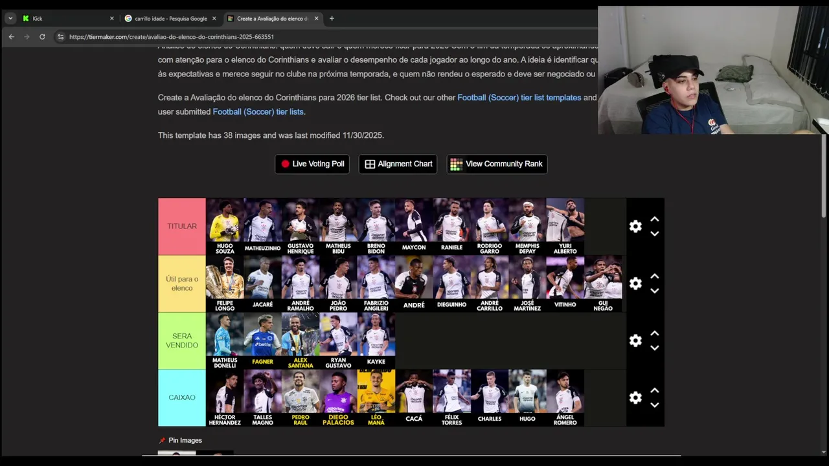The width and height of the screenshot is (829, 466).
Task: Select Léo Maná player image
Action: (x=376, y=397)
